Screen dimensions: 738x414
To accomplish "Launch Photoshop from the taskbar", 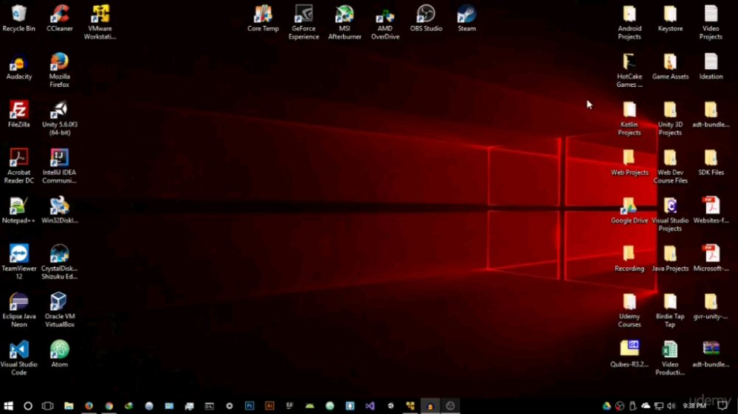I will tap(249, 406).
